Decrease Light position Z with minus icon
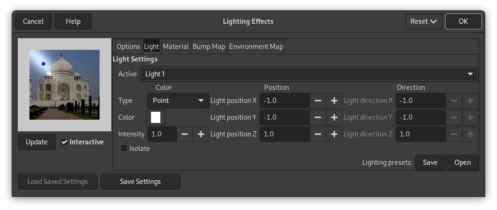 (318, 134)
